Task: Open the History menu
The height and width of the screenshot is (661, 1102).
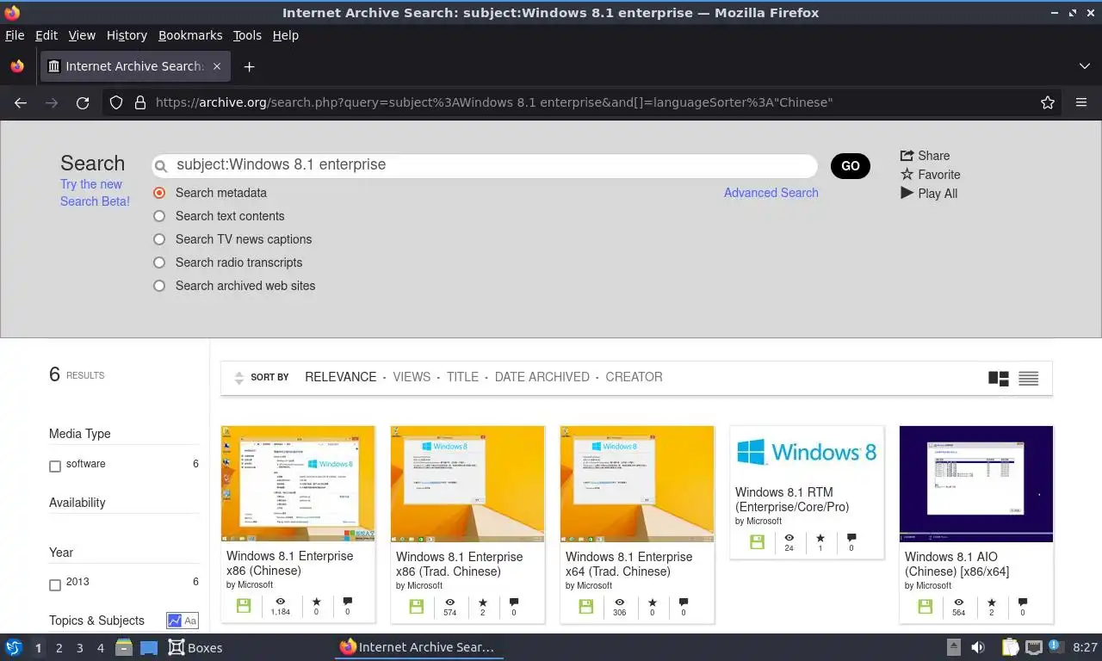Action: (x=127, y=35)
